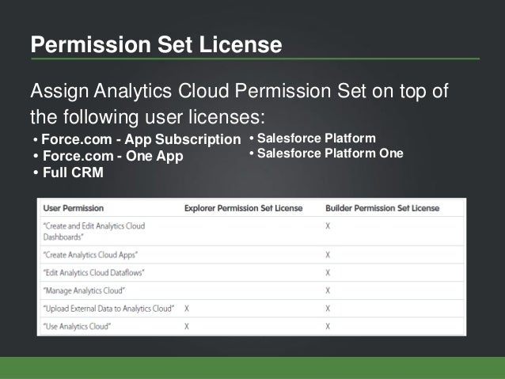
Task: Click the Explorer X in the Upload External Data row
Action: pyautogui.click(x=187, y=309)
